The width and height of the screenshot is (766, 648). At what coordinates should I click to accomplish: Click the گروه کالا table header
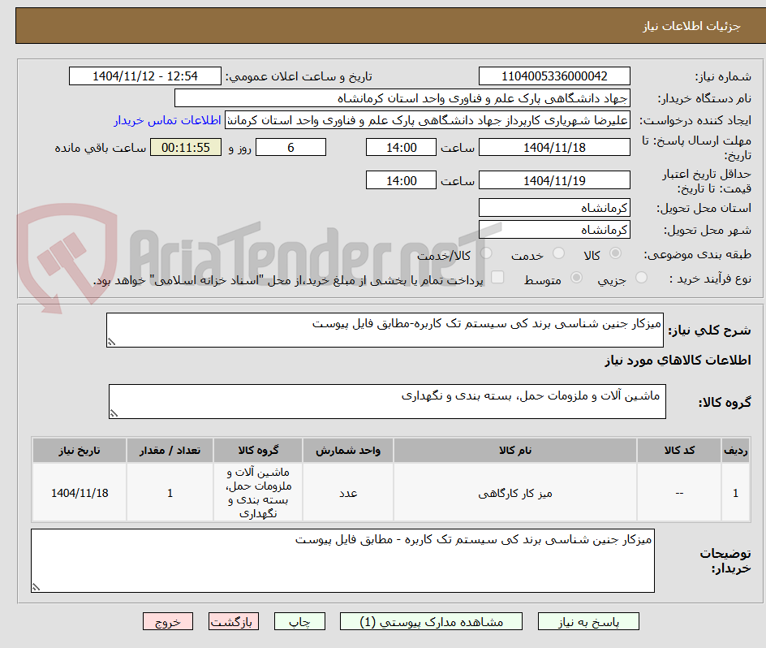[x=258, y=451]
